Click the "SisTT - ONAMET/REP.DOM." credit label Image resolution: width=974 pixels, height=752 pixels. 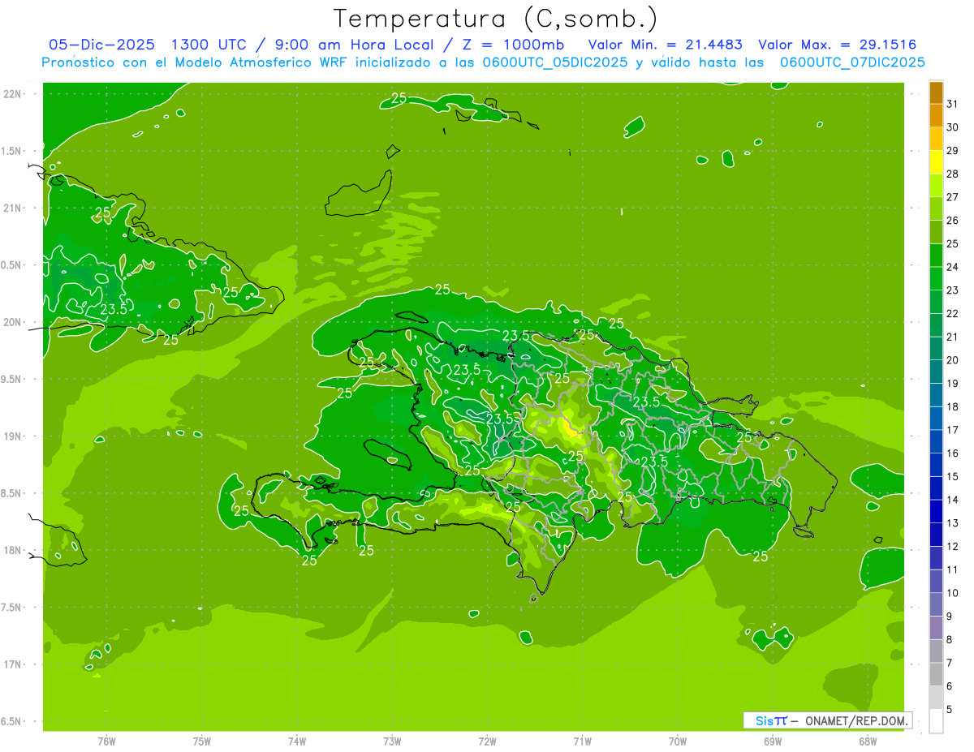[x=828, y=720]
